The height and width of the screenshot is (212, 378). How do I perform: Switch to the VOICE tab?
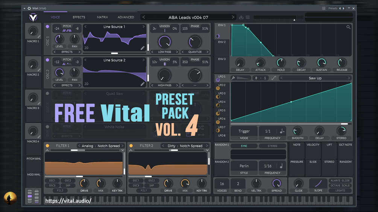point(55,17)
